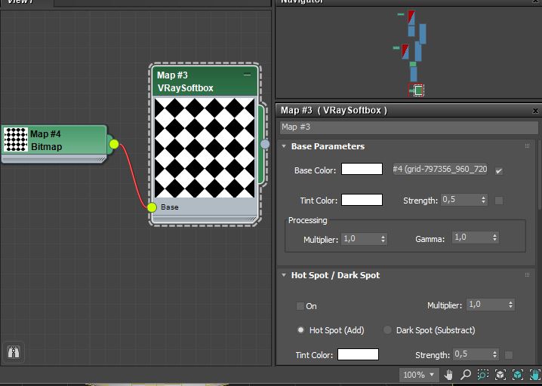
Task: Click the Zoom Region tool
Action: [x=482, y=375]
